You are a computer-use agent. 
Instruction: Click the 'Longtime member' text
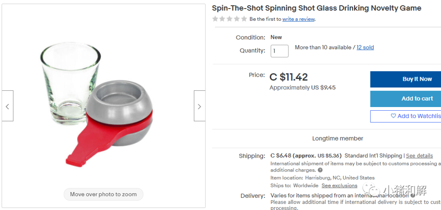(337, 139)
